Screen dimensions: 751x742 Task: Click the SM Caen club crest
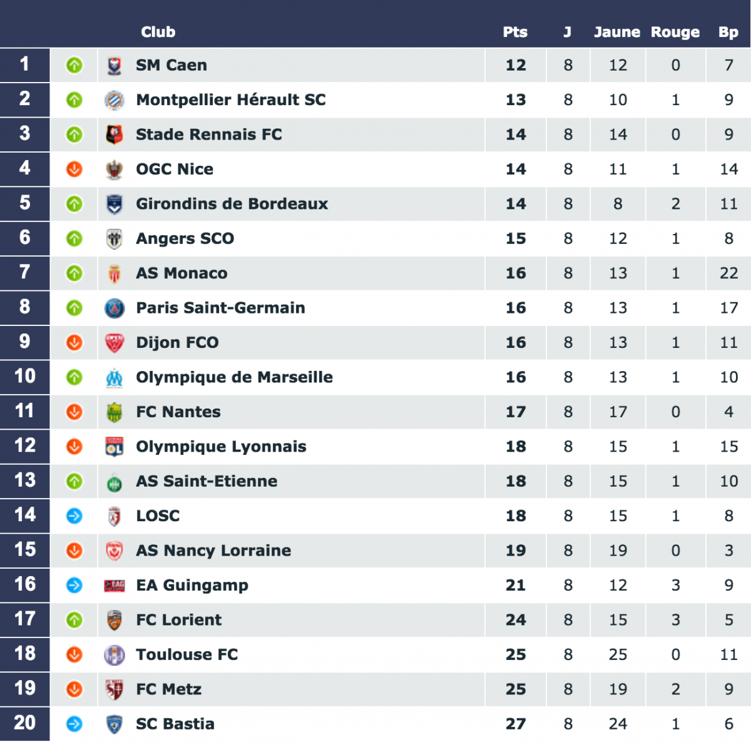click(114, 65)
